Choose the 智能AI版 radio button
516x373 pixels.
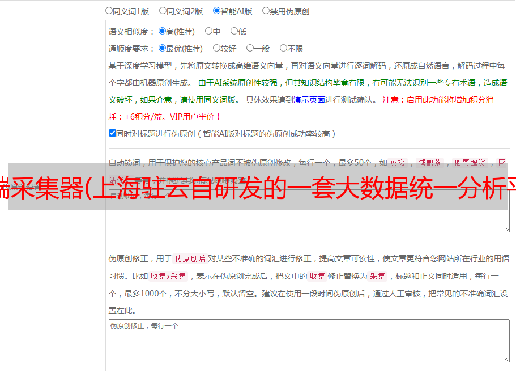pyautogui.click(x=216, y=11)
